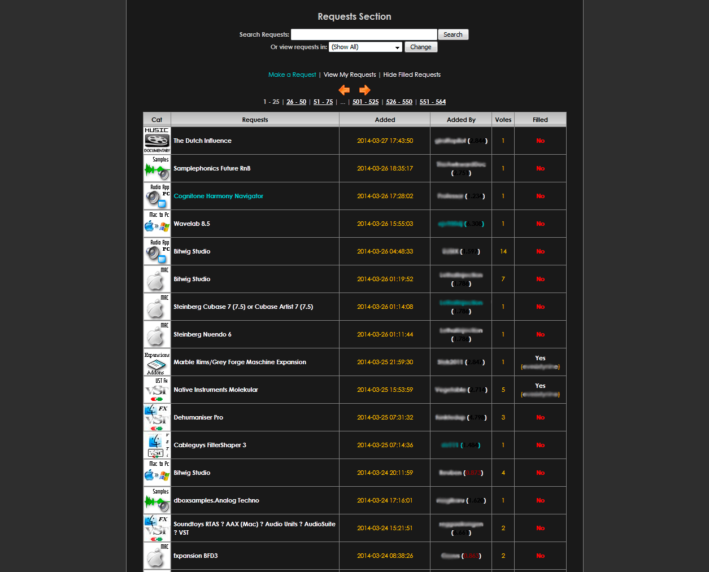The width and height of the screenshot is (709, 572).
Task: Open the view requests category dropdown
Action: 366,47
